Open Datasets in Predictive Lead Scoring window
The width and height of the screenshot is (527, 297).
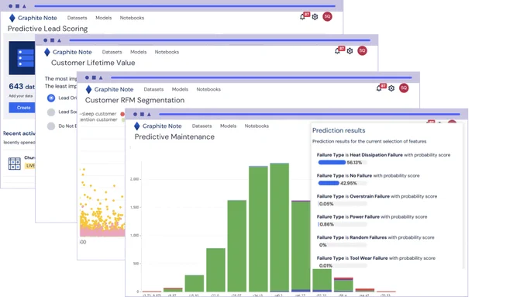click(77, 18)
